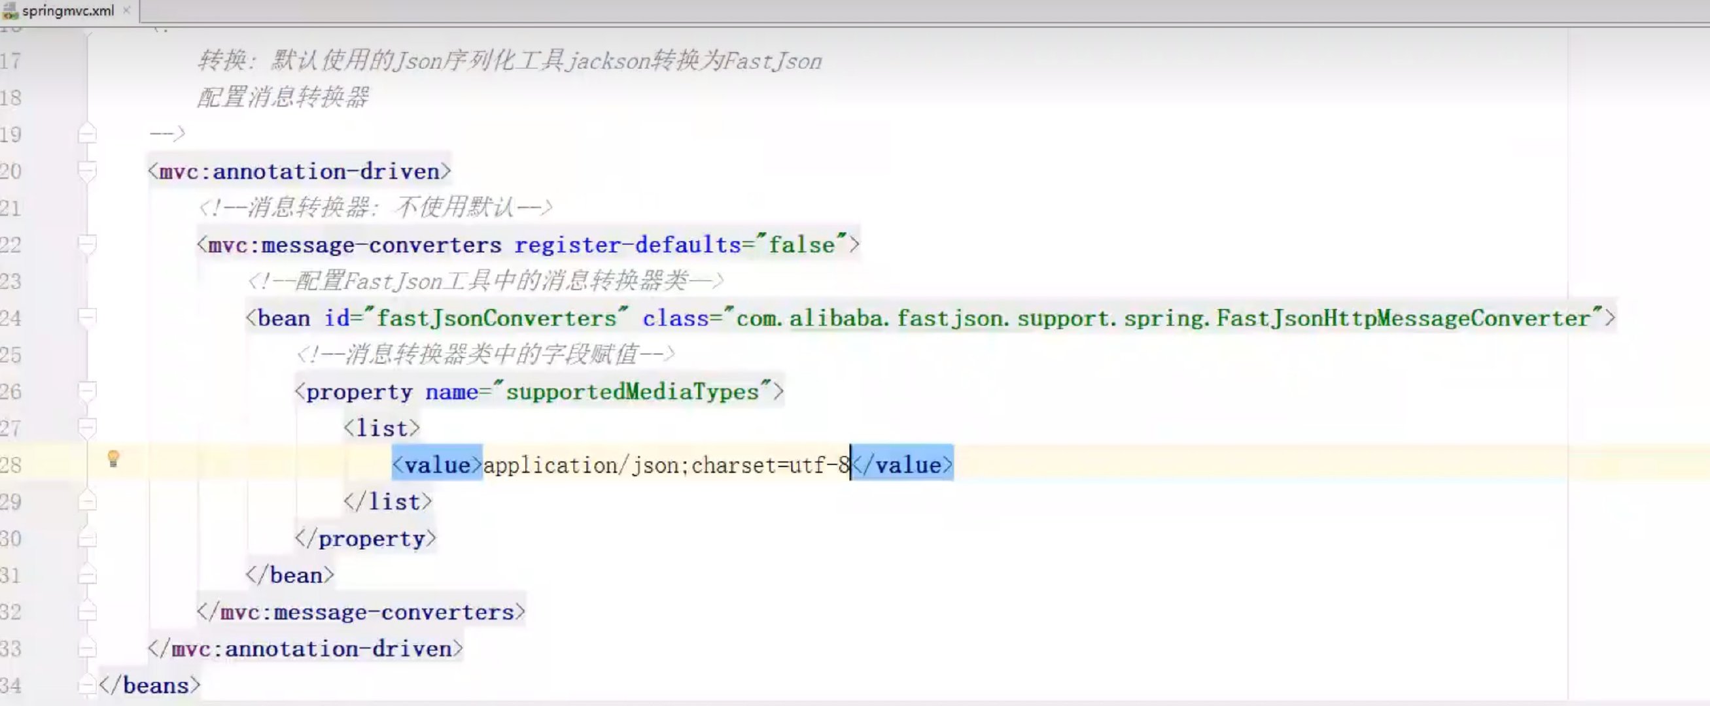Click the fold marker beside line 32

pos(86,612)
